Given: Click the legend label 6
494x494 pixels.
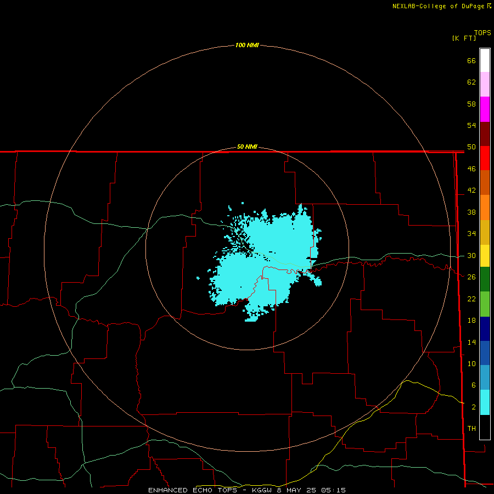Looking at the screenshot, I should (473, 385).
